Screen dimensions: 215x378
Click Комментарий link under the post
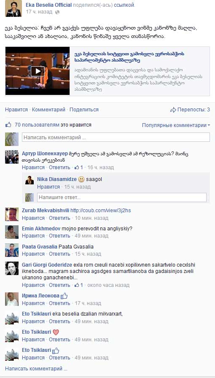pyautogui.click(x=48, y=109)
